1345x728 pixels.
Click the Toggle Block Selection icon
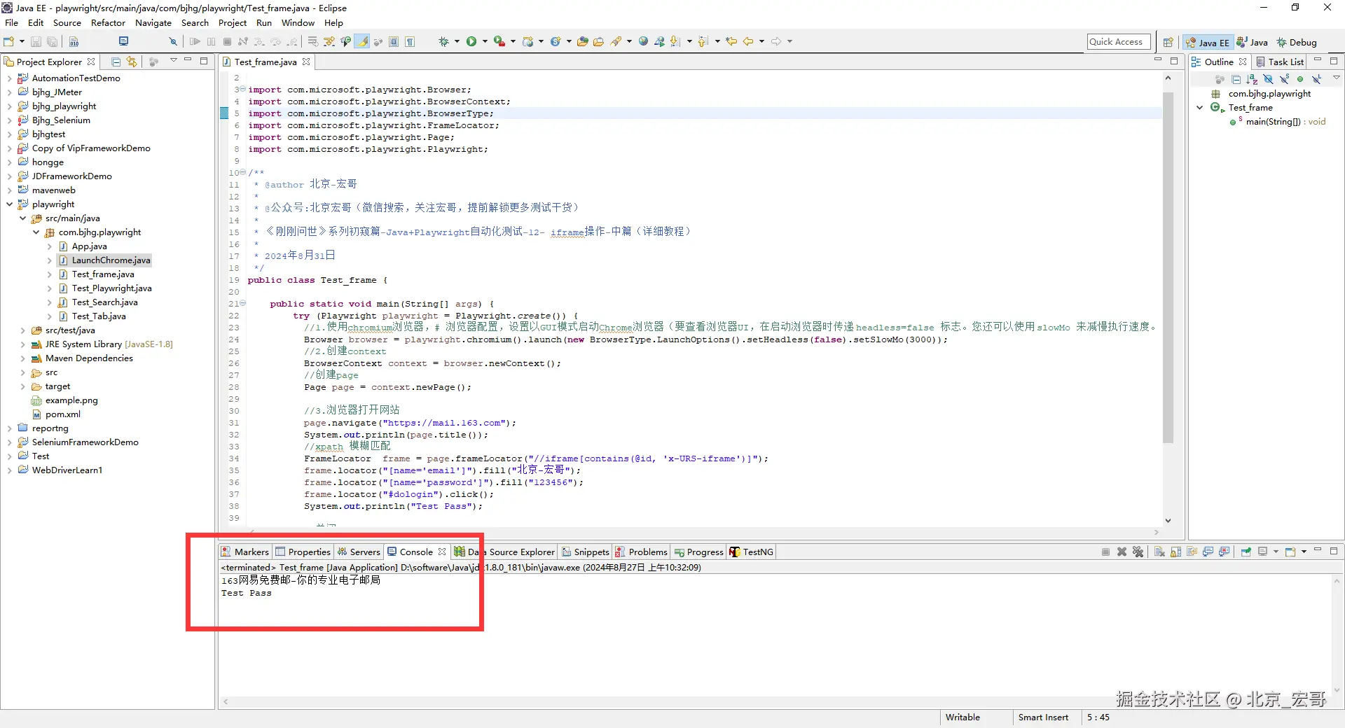coord(394,41)
